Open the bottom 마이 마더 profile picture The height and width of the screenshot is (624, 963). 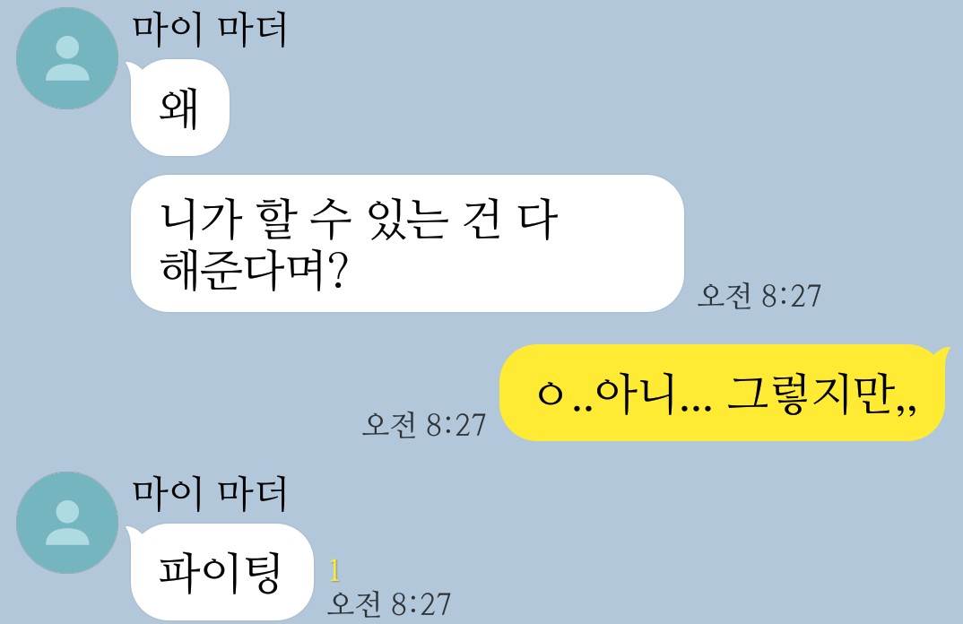[67, 523]
